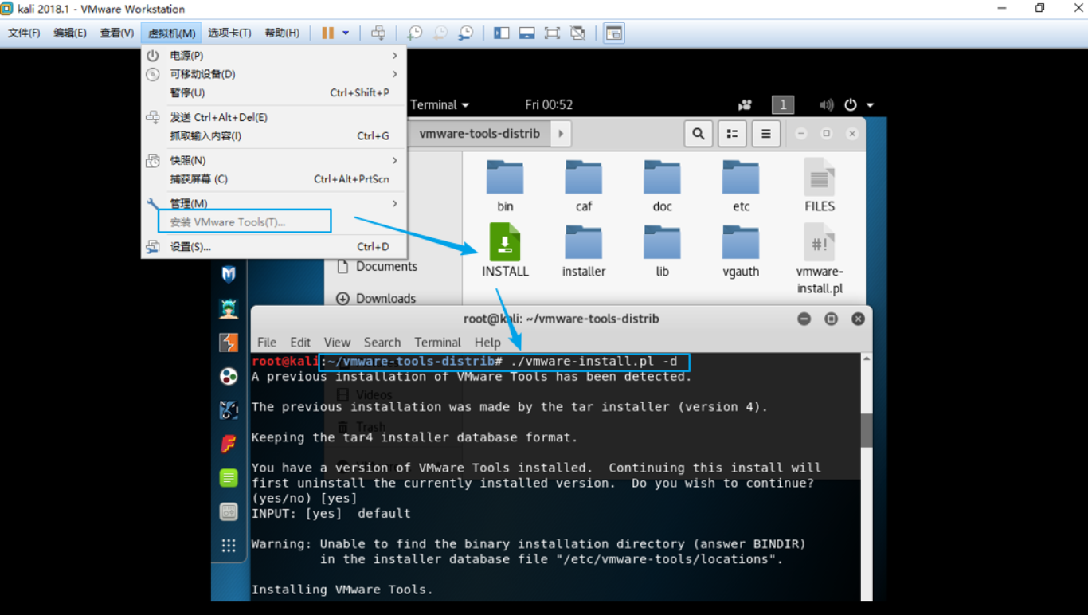Image resolution: width=1088 pixels, height=615 pixels.
Task: Take a snapshot of this VM
Action: (415, 33)
